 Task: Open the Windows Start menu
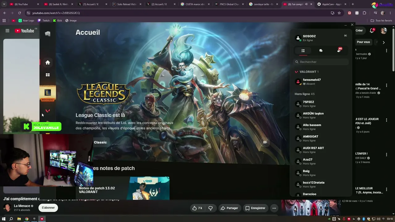(4, 219)
